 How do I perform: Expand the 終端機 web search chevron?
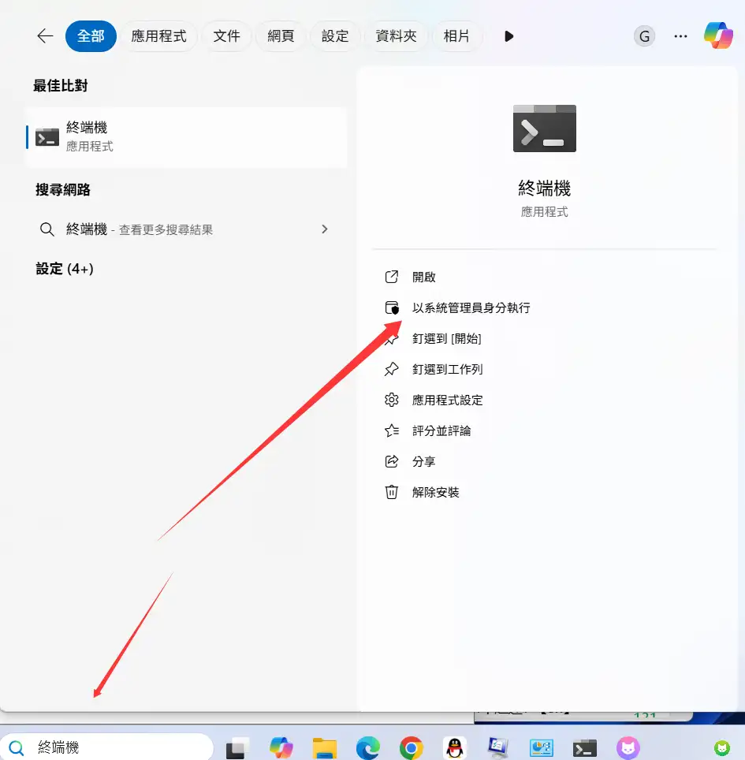[x=324, y=229]
